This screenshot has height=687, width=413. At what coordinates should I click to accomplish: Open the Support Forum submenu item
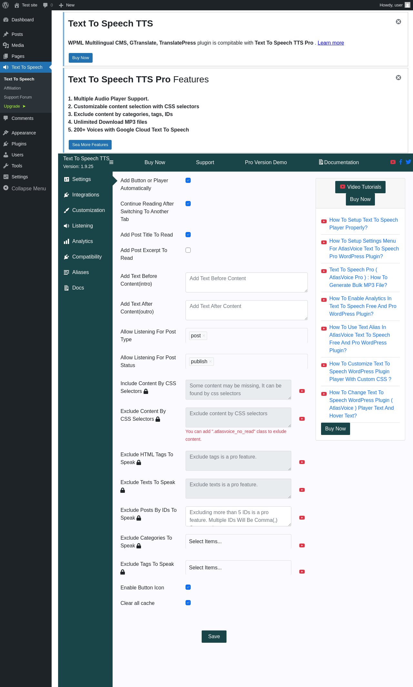pyautogui.click(x=26, y=97)
